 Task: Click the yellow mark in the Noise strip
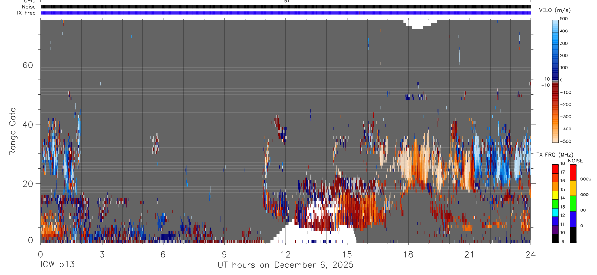tap(295, 7)
